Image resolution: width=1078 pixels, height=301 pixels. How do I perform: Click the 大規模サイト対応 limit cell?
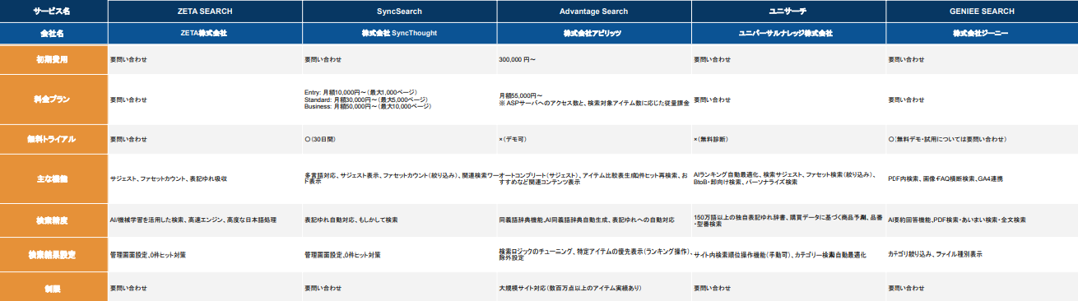[593, 288]
